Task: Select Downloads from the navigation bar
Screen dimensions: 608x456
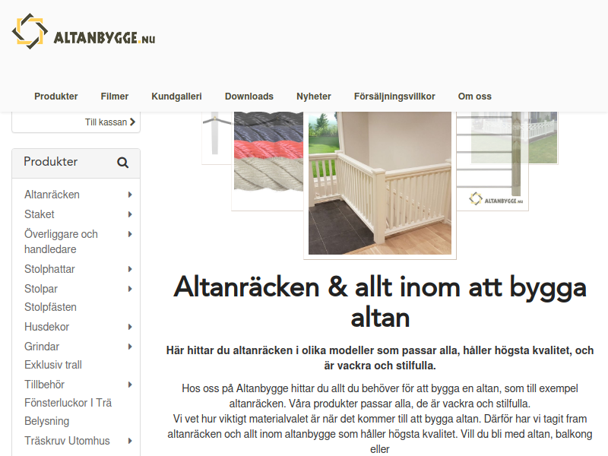Action: tap(249, 97)
